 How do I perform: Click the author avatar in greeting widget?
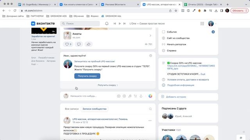[68, 64]
